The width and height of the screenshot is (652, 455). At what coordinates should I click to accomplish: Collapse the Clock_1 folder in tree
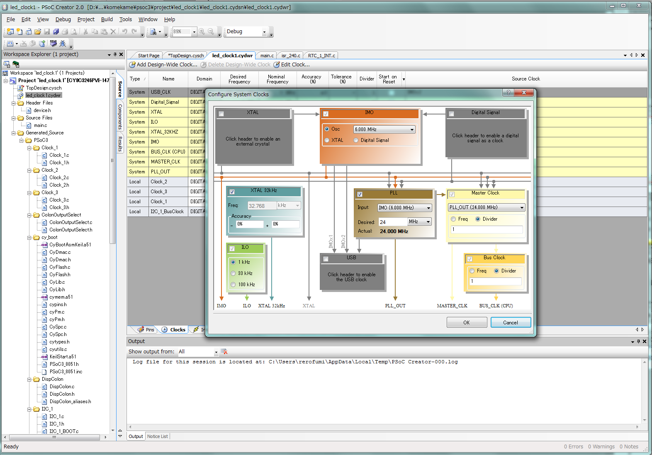[x=29, y=148]
